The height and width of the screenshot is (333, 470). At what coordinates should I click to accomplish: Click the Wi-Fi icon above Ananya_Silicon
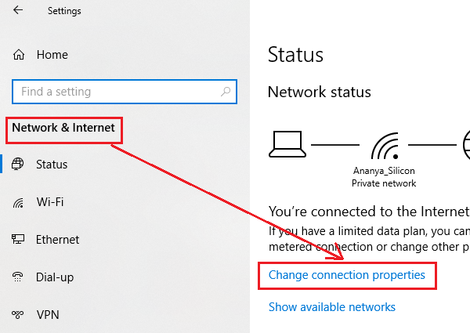[384, 145]
